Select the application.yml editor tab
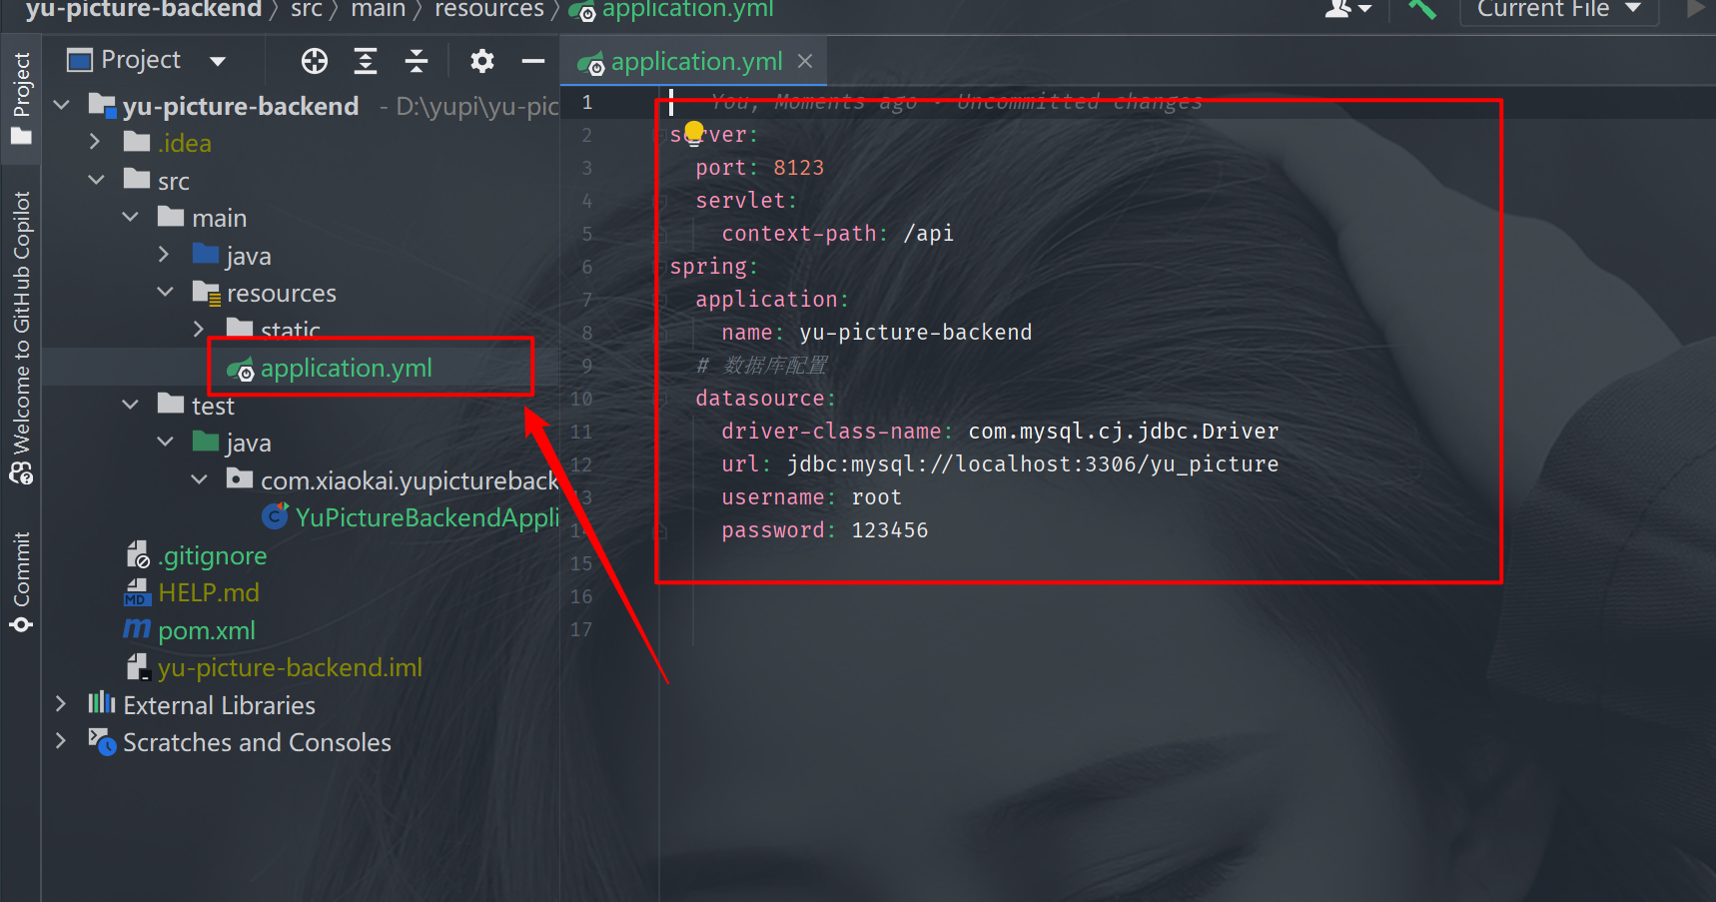This screenshot has height=902, width=1716. pyautogui.click(x=695, y=62)
